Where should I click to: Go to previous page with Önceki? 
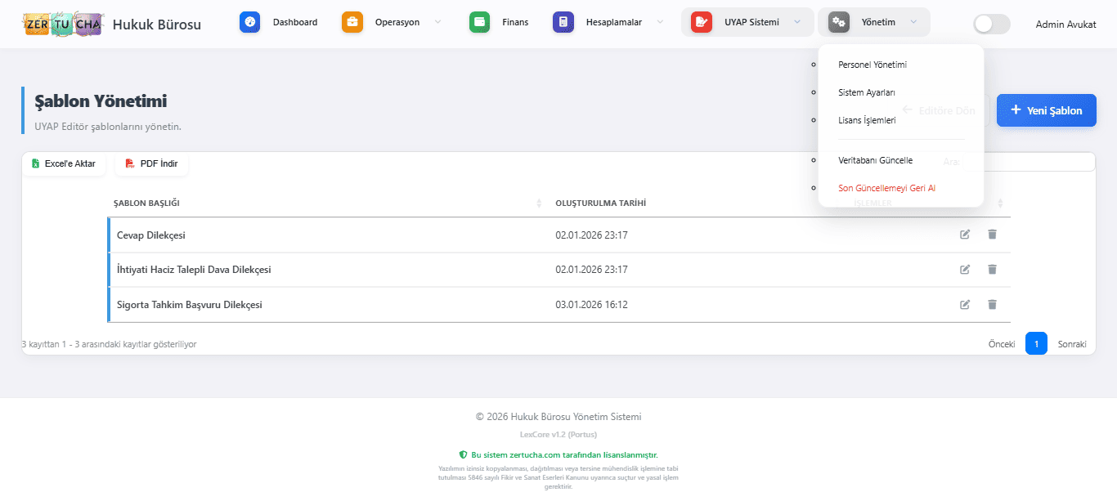(1002, 344)
